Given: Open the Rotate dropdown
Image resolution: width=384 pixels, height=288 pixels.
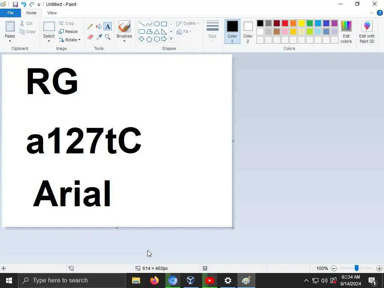Looking at the screenshot, I should click(x=69, y=40).
